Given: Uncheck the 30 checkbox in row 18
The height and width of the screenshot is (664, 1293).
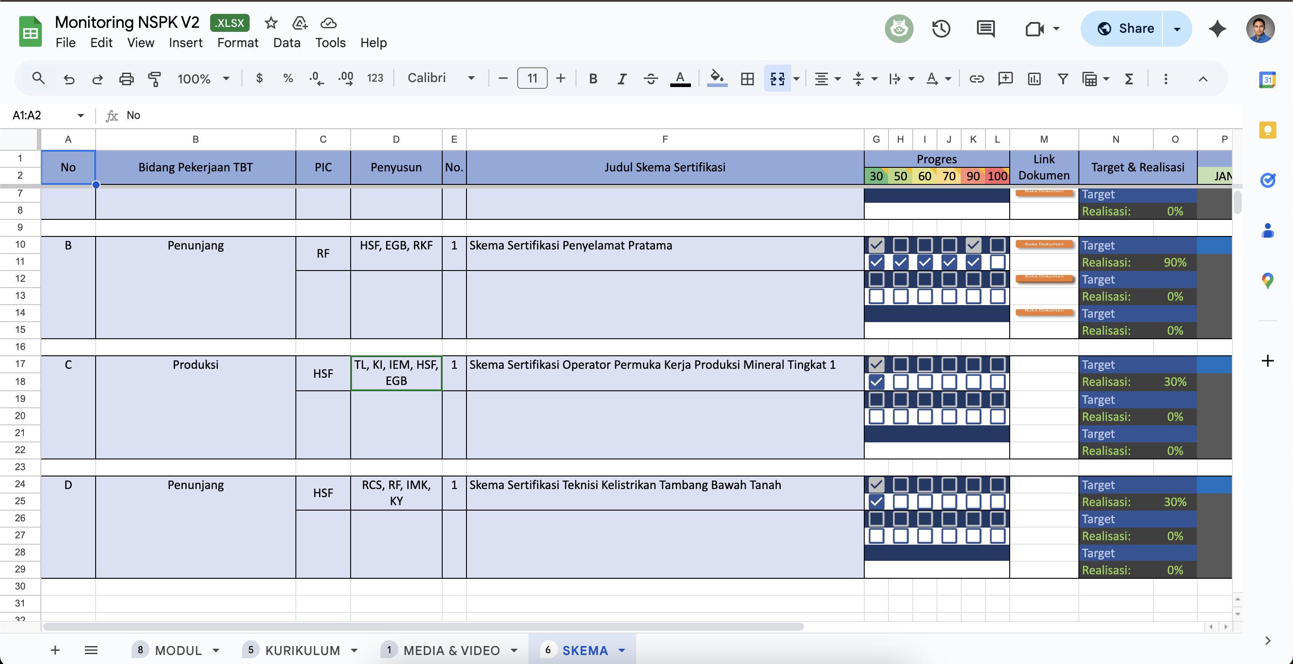Looking at the screenshot, I should click(x=876, y=382).
